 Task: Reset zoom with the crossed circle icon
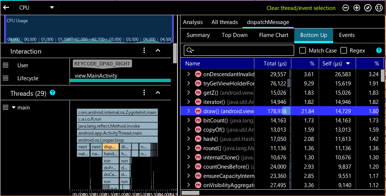pos(368,8)
